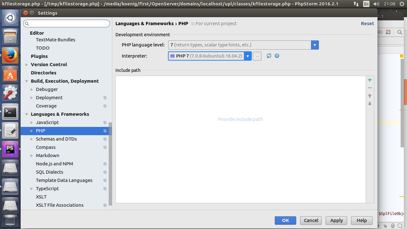Click project-level icon beside Compass

[105, 147]
